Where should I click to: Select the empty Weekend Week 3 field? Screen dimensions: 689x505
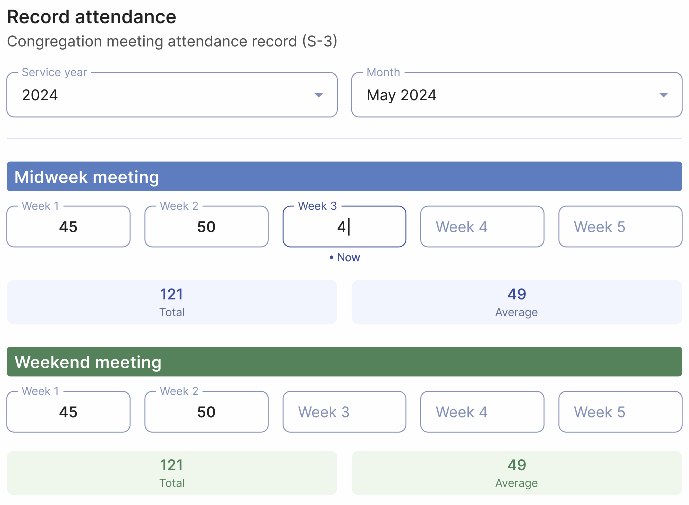point(344,412)
